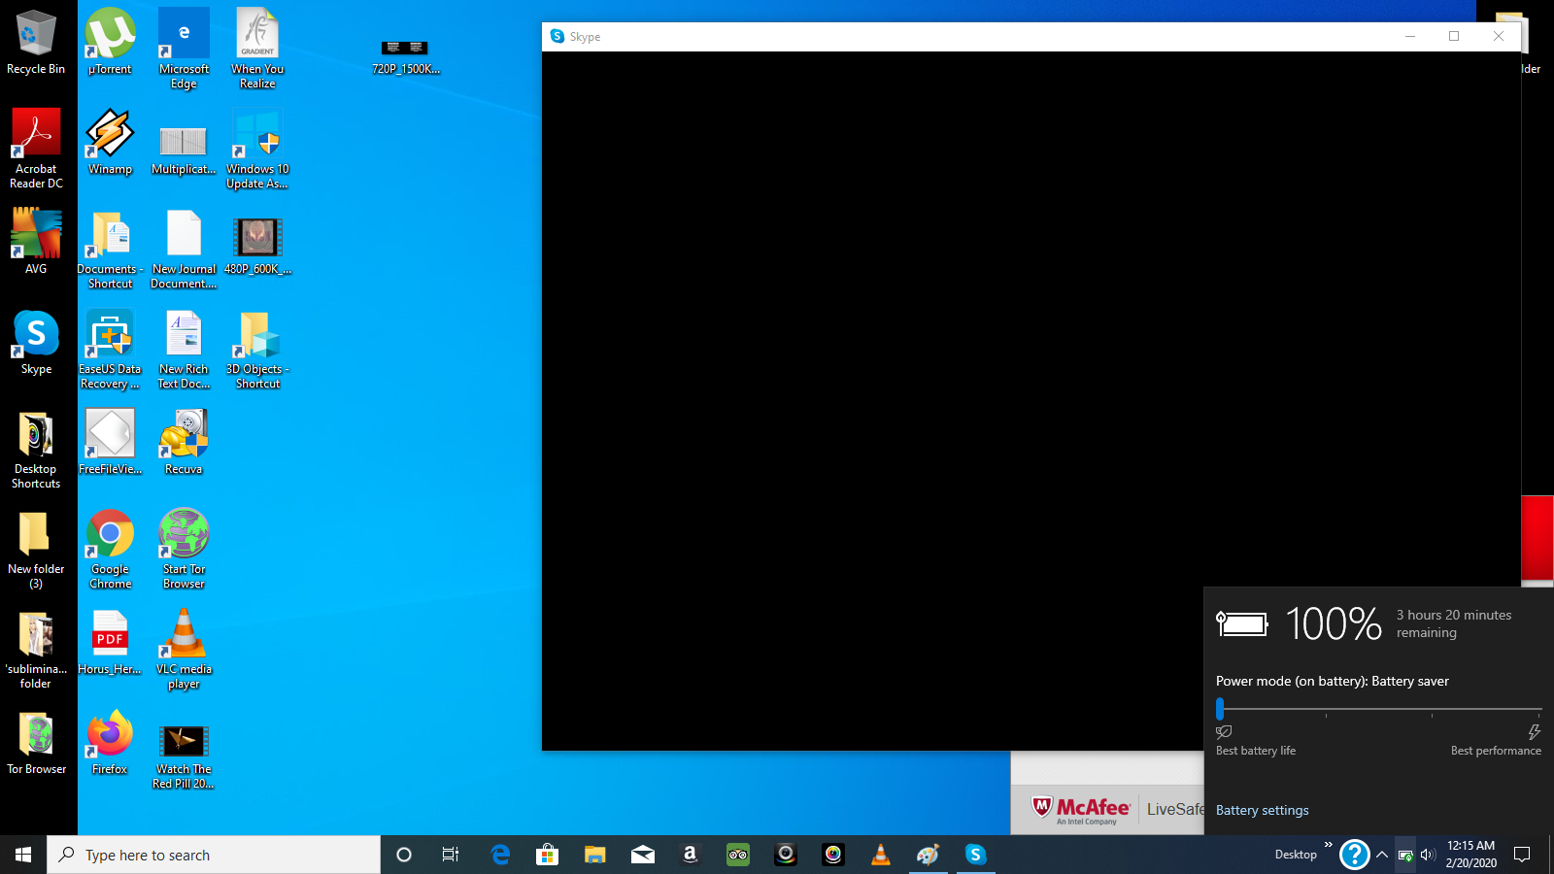Screen dimensions: 1554x874
Task: Select the Documents - Shortcut folder
Action: (110, 250)
